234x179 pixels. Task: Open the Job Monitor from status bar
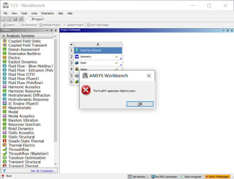click(x=138, y=177)
